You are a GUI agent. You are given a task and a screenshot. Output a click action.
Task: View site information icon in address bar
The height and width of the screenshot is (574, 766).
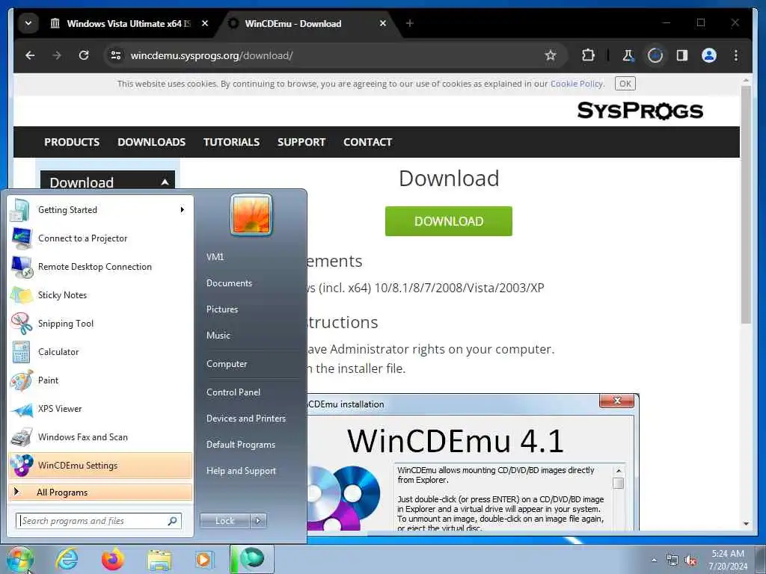coord(116,55)
